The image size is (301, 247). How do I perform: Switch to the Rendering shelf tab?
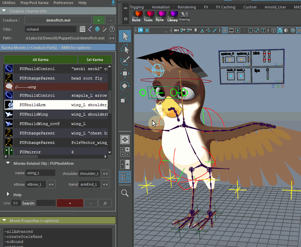[187, 7]
